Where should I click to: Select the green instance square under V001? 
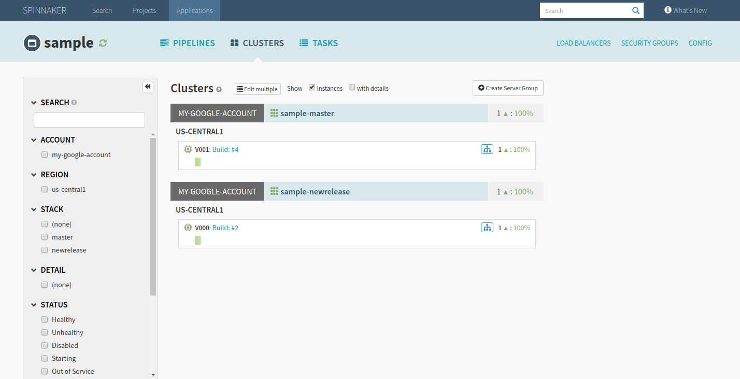(x=197, y=162)
